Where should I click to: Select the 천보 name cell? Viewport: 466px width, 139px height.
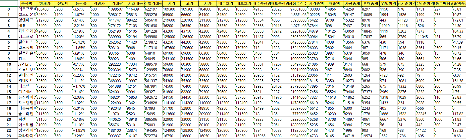[27, 59]
